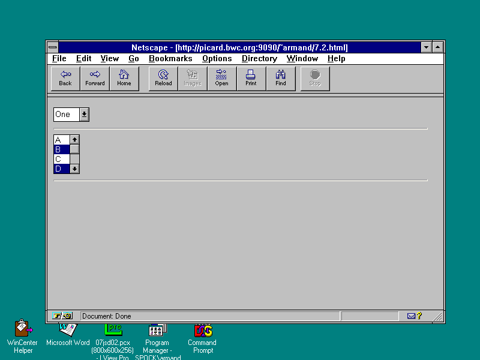Open the Directory menu
This screenshot has height=360, width=480.
coord(259,59)
